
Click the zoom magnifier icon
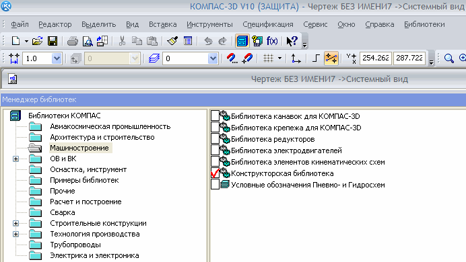coord(448,58)
